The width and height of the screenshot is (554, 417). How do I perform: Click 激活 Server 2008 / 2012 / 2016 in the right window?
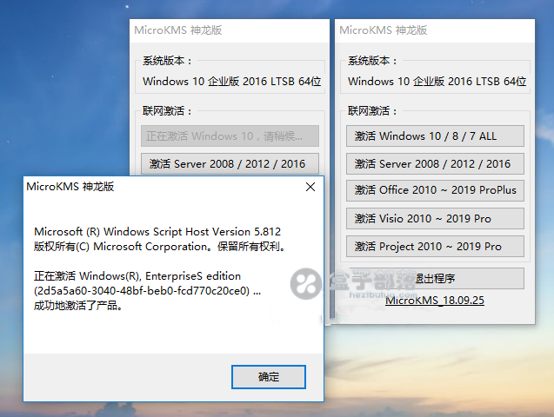pyautogui.click(x=435, y=163)
